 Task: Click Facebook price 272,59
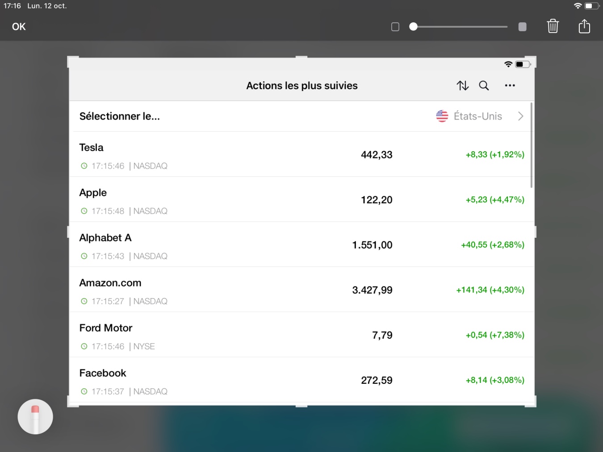pos(377,380)
